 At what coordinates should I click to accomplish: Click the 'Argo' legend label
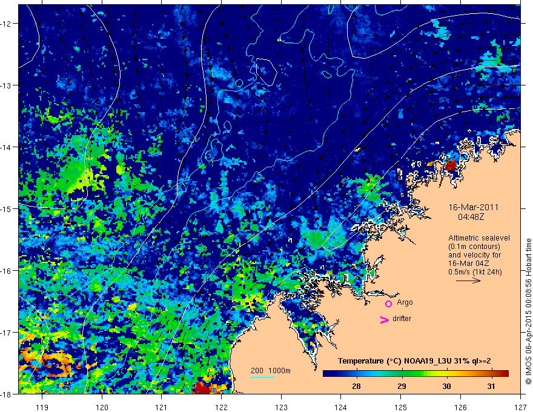(405, 302)
